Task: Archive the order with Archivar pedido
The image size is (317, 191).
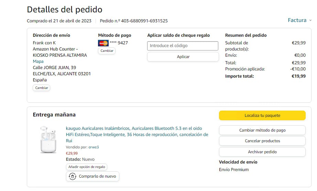Action: tap(262, 152)
